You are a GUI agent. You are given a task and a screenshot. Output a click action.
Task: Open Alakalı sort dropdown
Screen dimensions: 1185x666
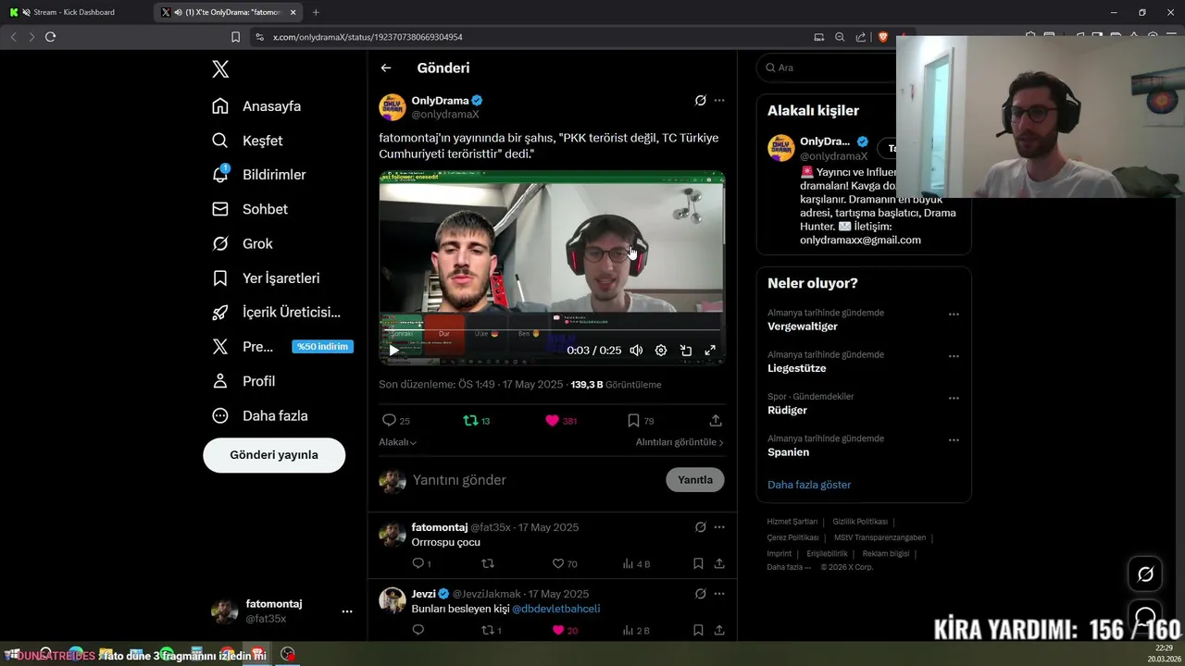click(398, 442)
